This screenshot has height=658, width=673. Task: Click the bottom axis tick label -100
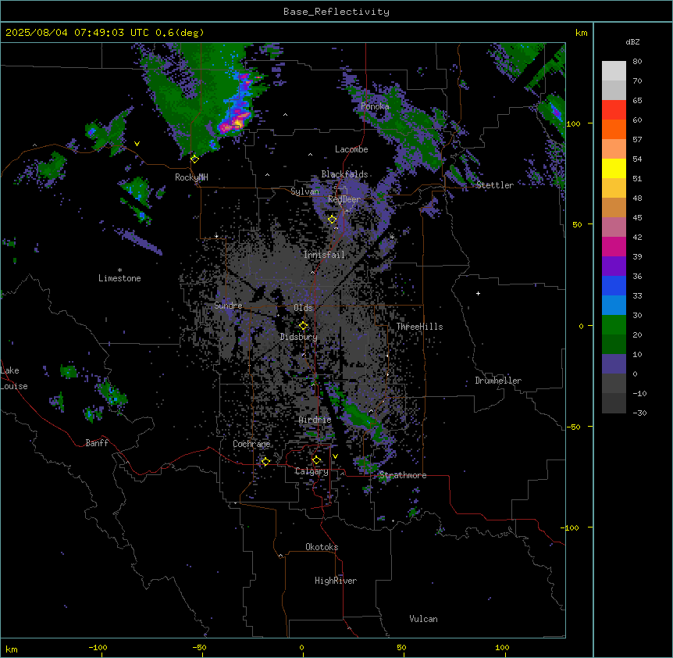98,648
